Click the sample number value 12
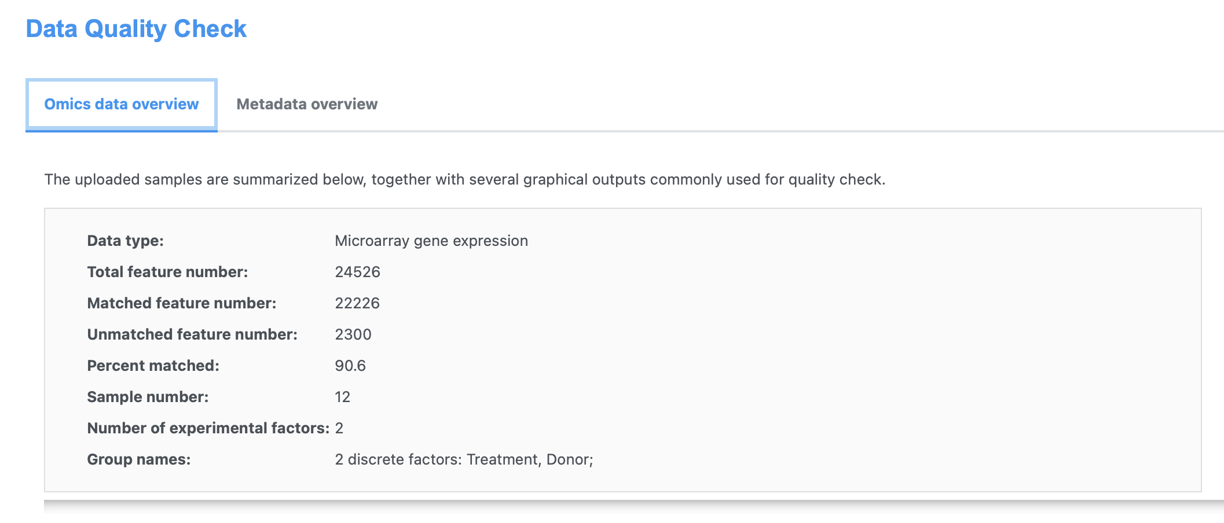This screenshot has height=523, width=1224. pos(342,397)
